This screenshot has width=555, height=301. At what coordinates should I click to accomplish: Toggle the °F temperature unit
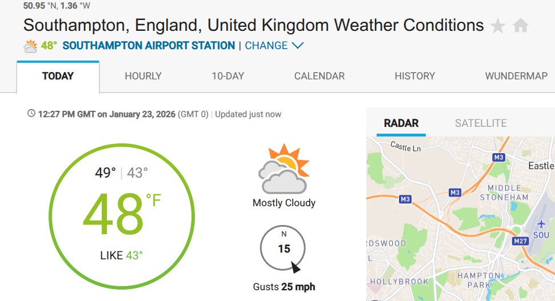154,200
